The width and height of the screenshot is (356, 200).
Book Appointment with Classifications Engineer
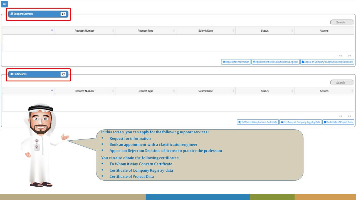(275, 62)
